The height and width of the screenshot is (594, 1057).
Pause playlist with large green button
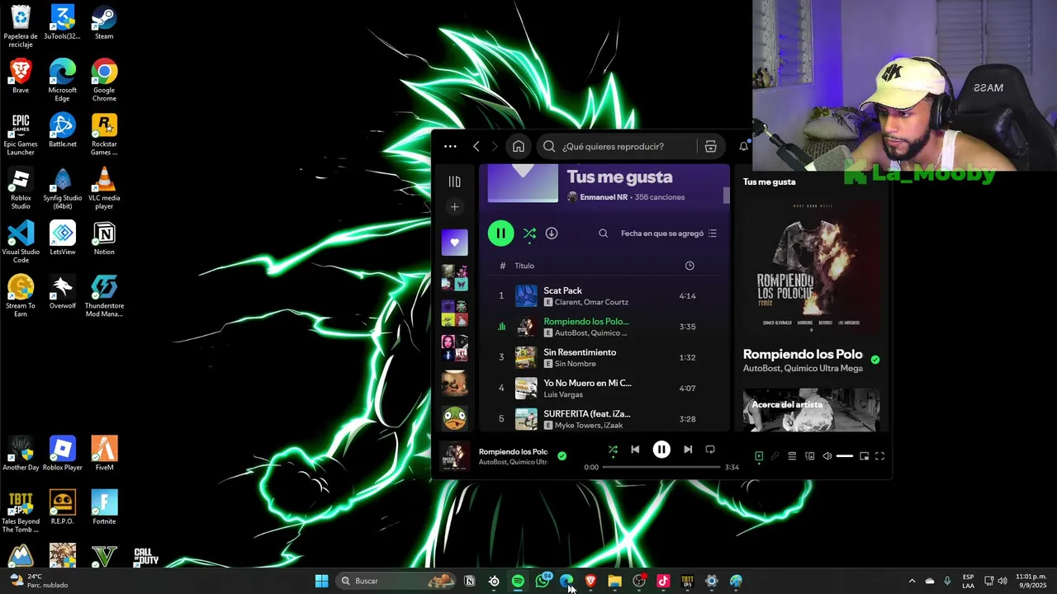pos(500,233)
